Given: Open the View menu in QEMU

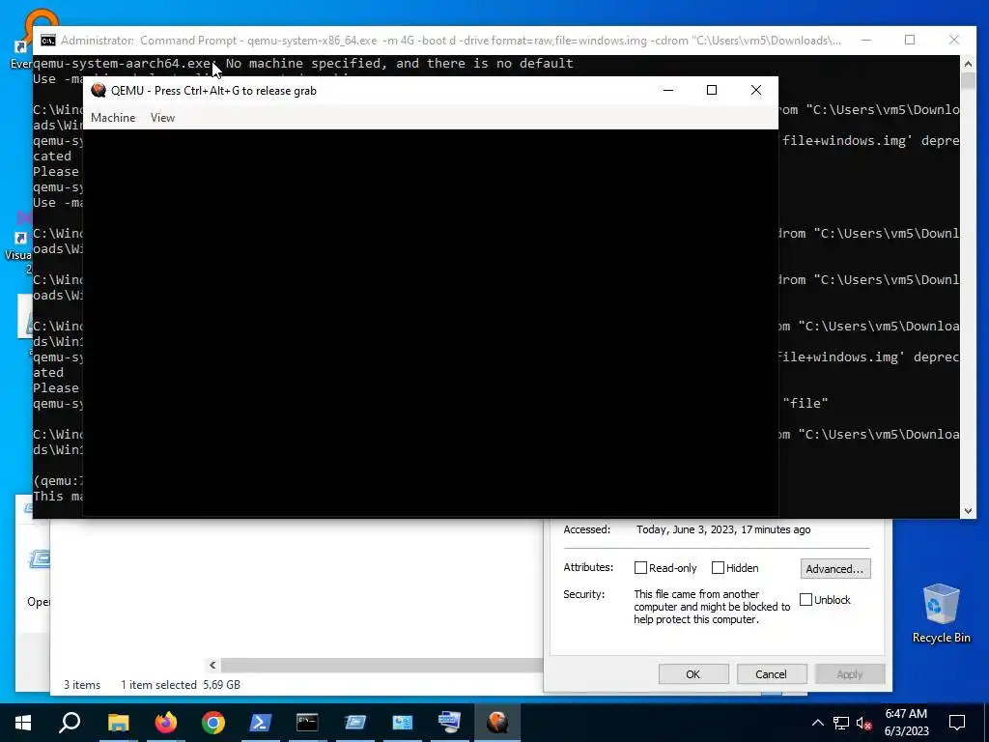Looking at the screenshot, I should (162, 118).
